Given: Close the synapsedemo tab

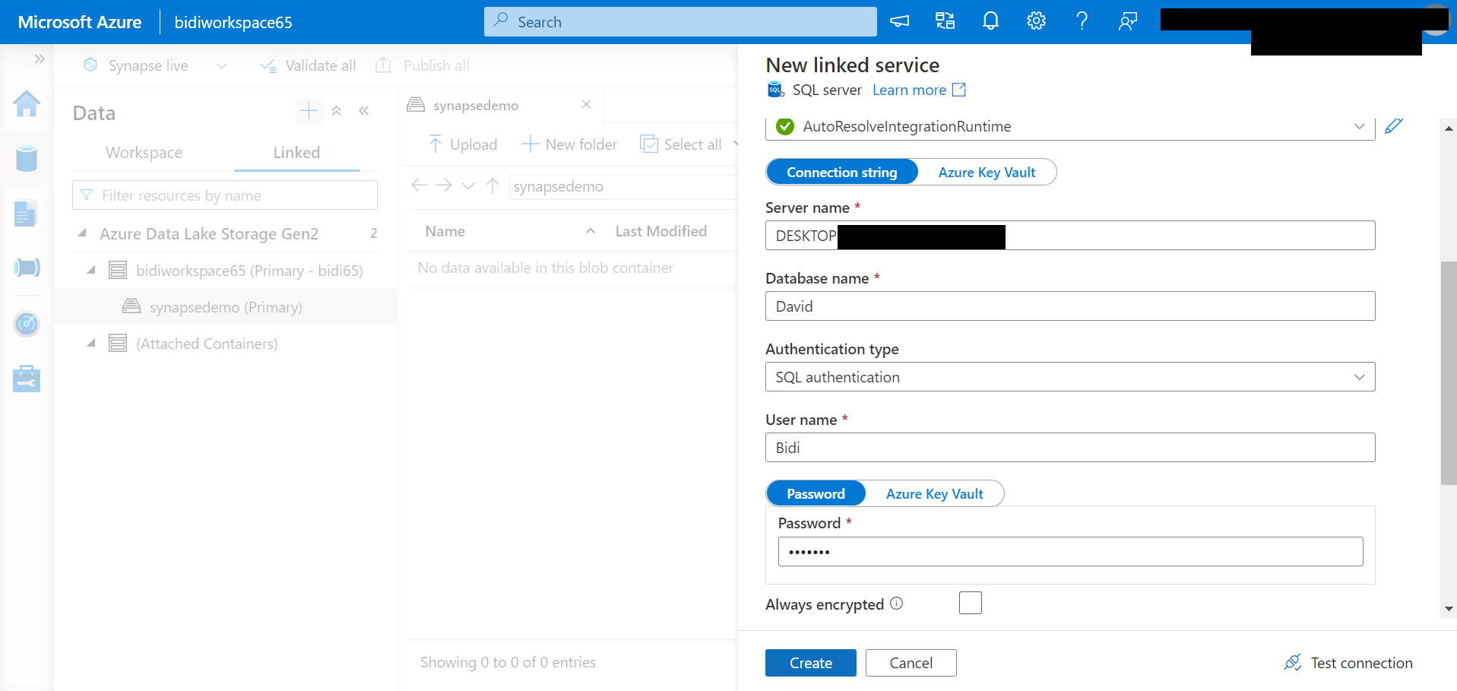Looking at the screenshot, I should click(586, 104).
